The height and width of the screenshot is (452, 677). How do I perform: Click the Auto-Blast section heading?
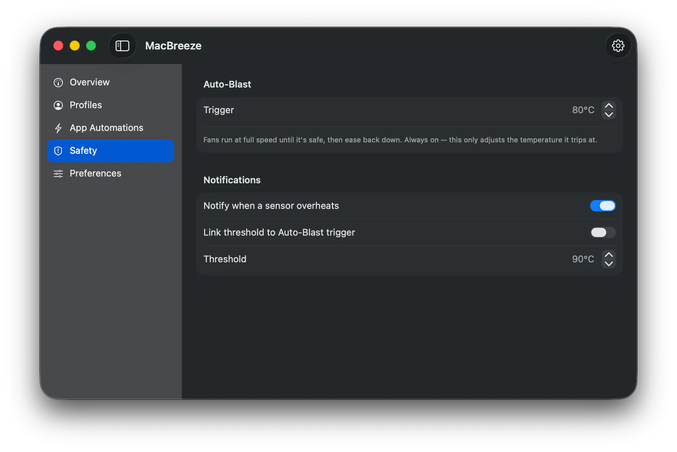click(x=227, y=84)
